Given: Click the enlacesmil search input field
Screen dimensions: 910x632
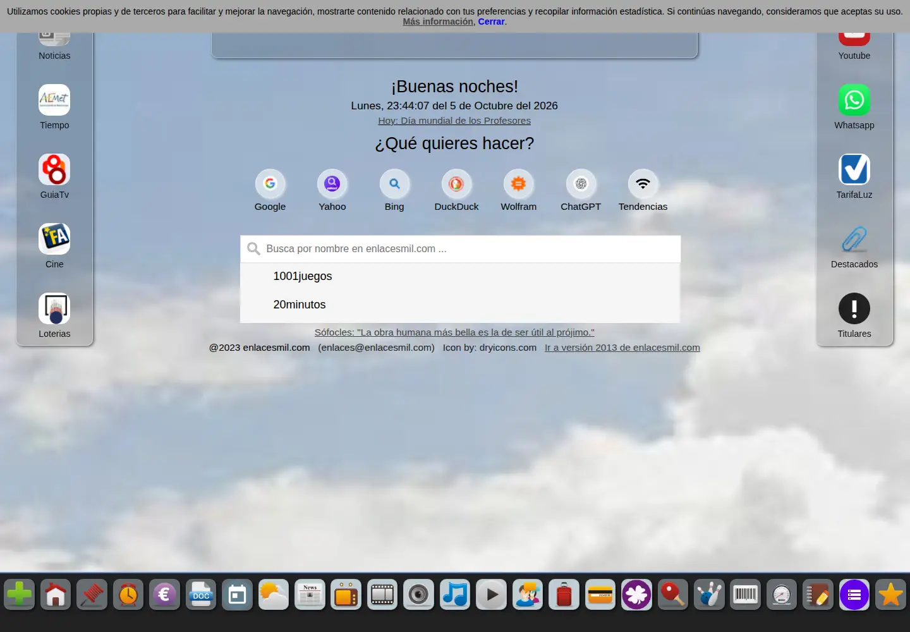Looking at the screenshot, I should click(x=460, y=249).
